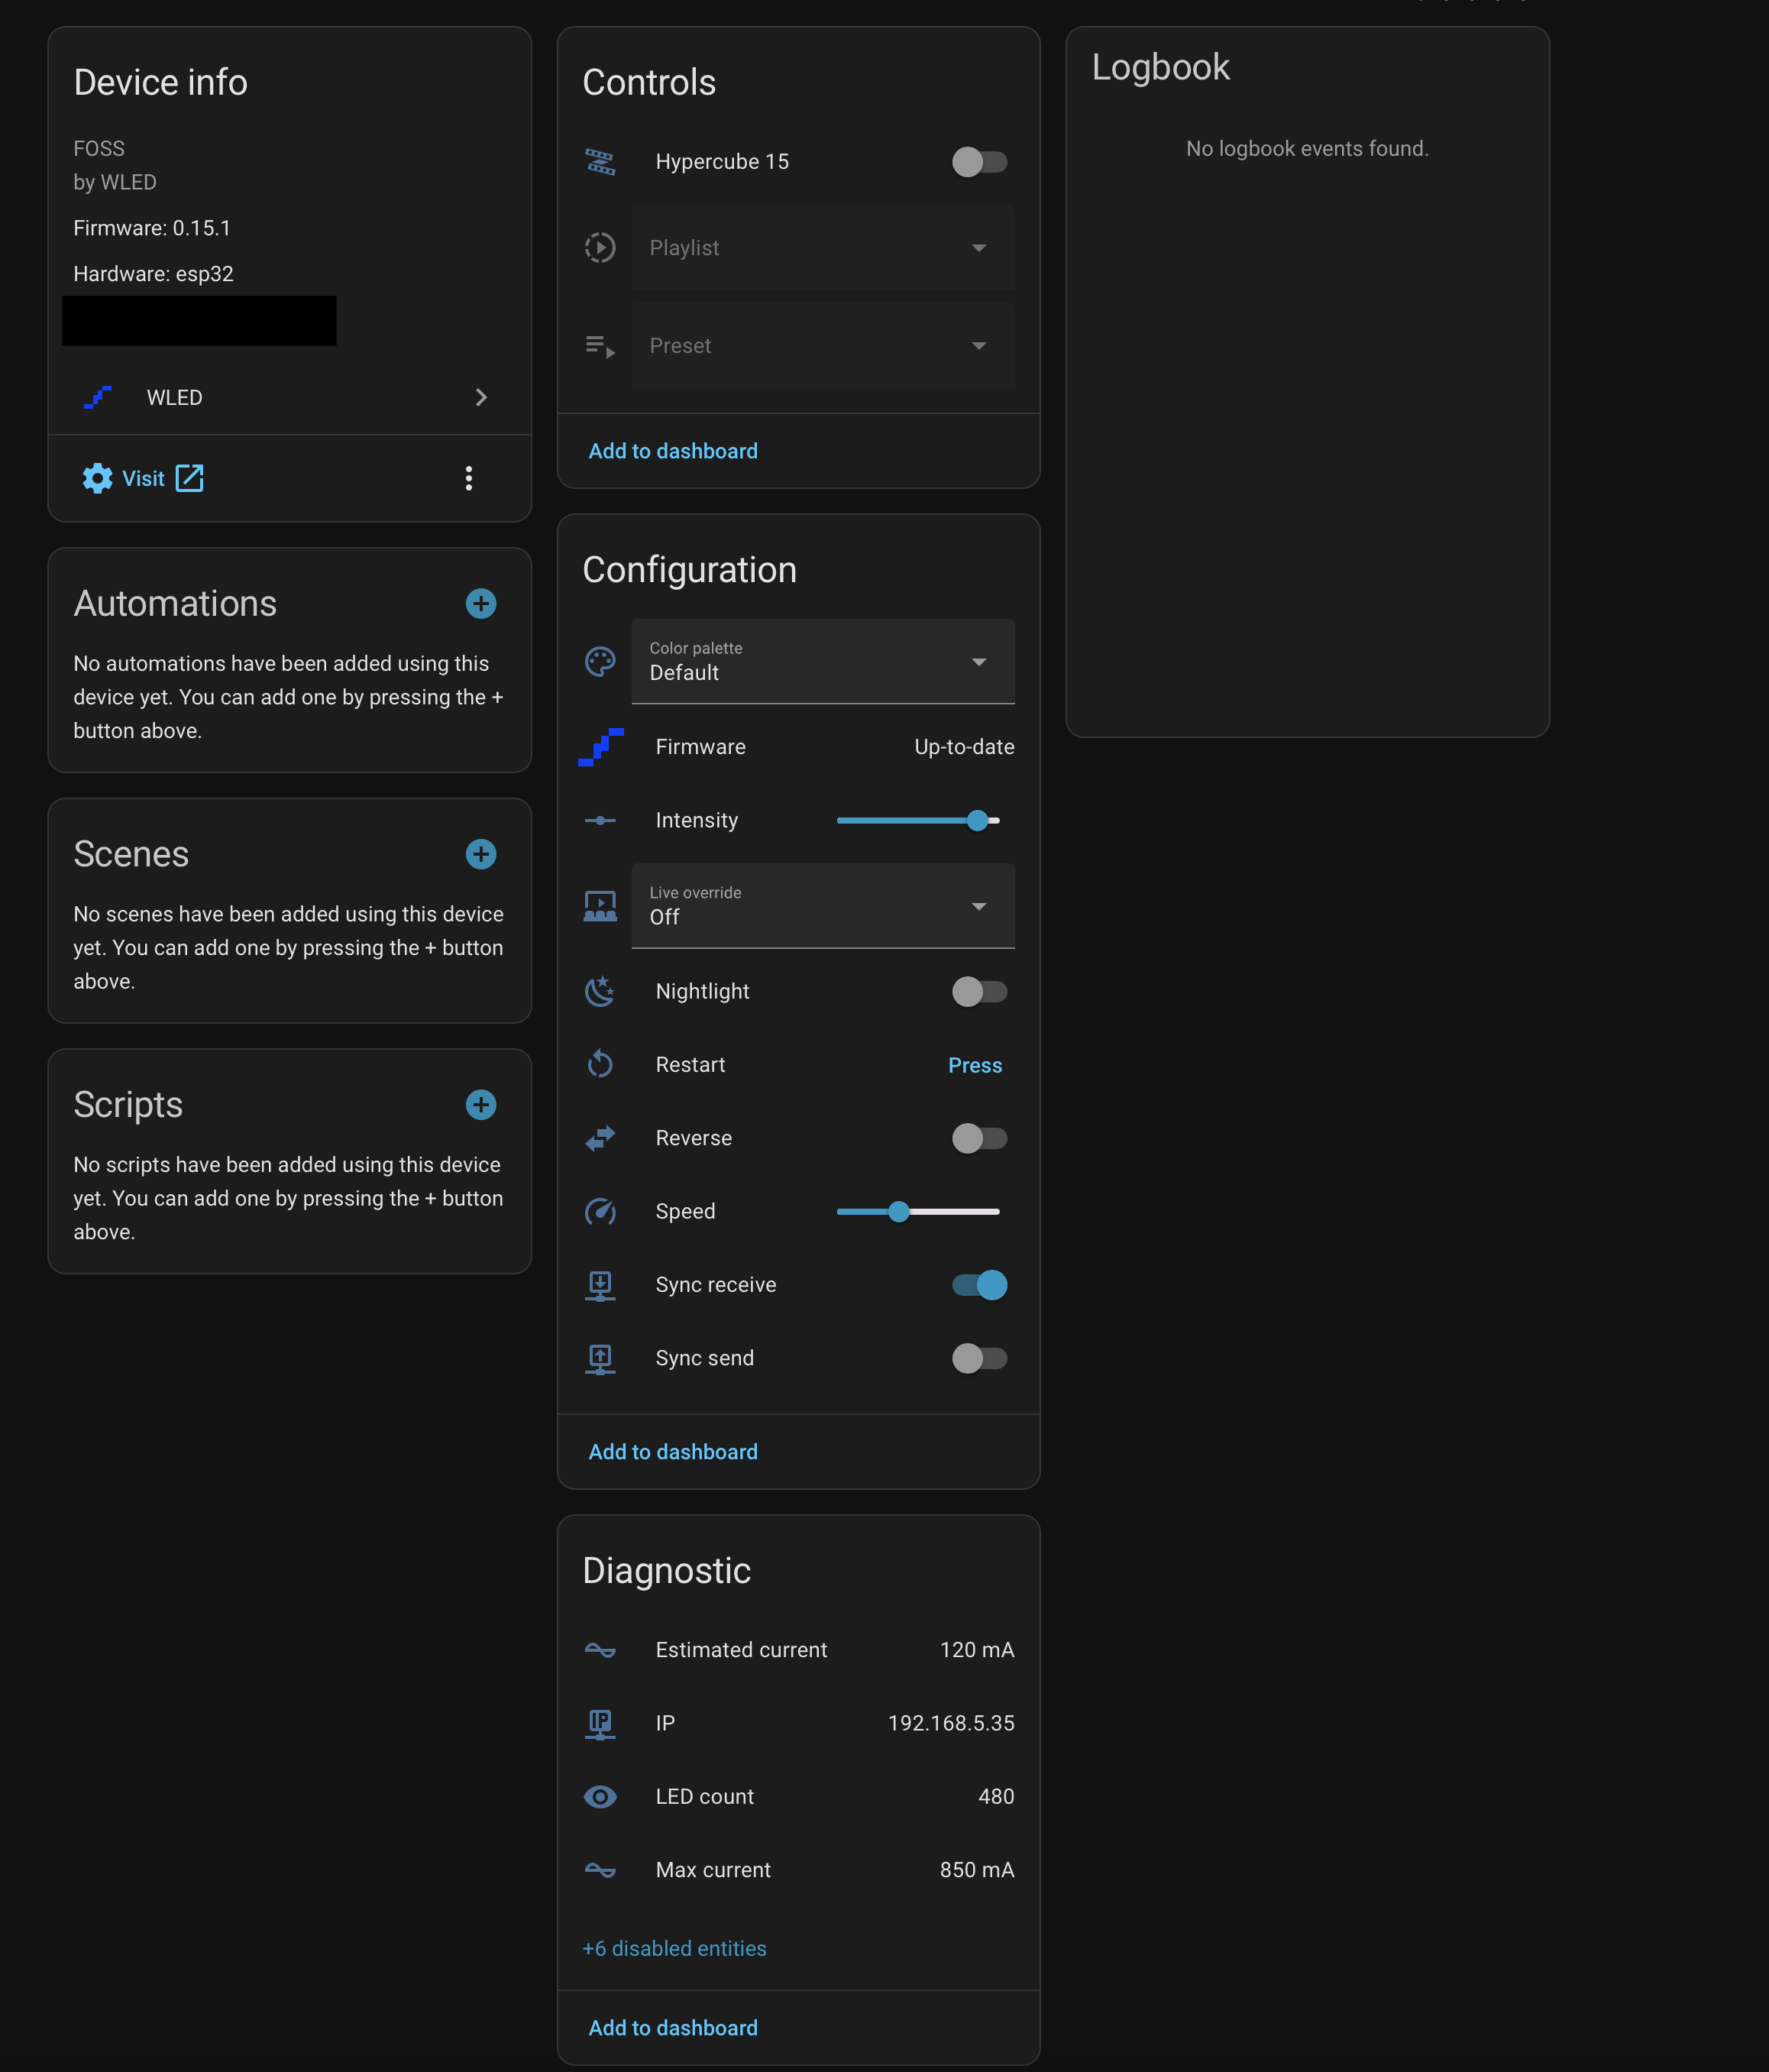Click the Nightlight moon icon
The image size is (1769, 2072).
[600, 991]
